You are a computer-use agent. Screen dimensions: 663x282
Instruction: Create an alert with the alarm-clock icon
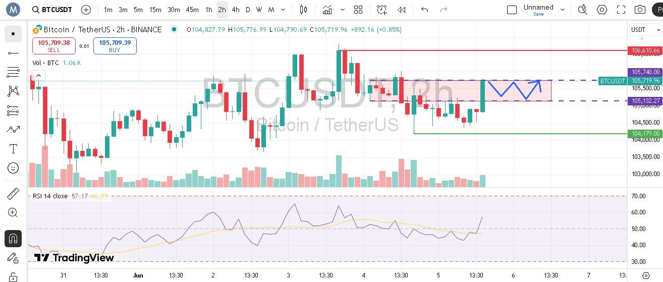[x=382, y=10]
